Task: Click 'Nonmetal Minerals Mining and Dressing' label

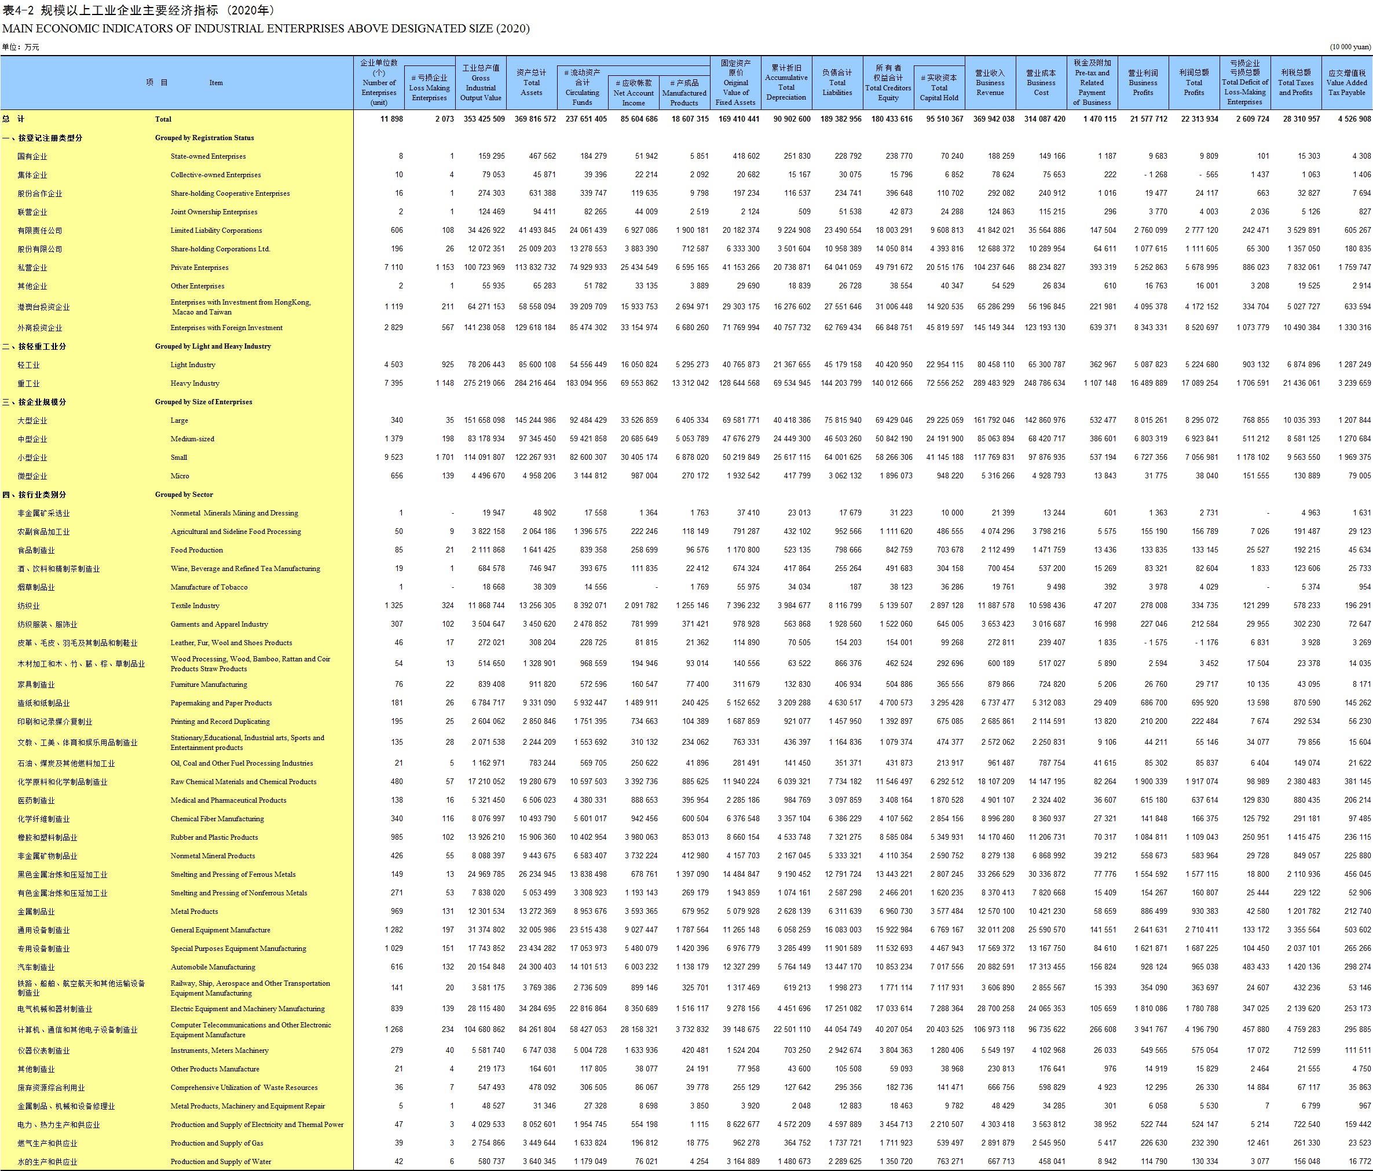Action: point(234,514)
